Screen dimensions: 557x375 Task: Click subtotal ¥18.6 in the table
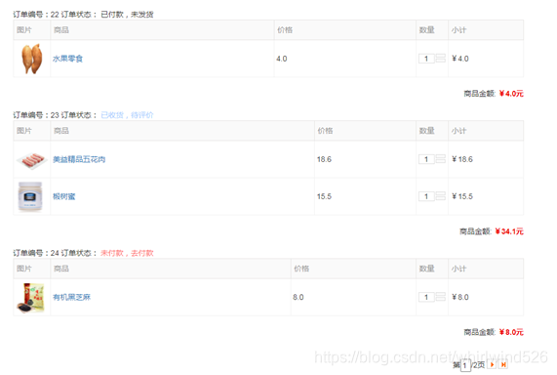click(462, 159)
